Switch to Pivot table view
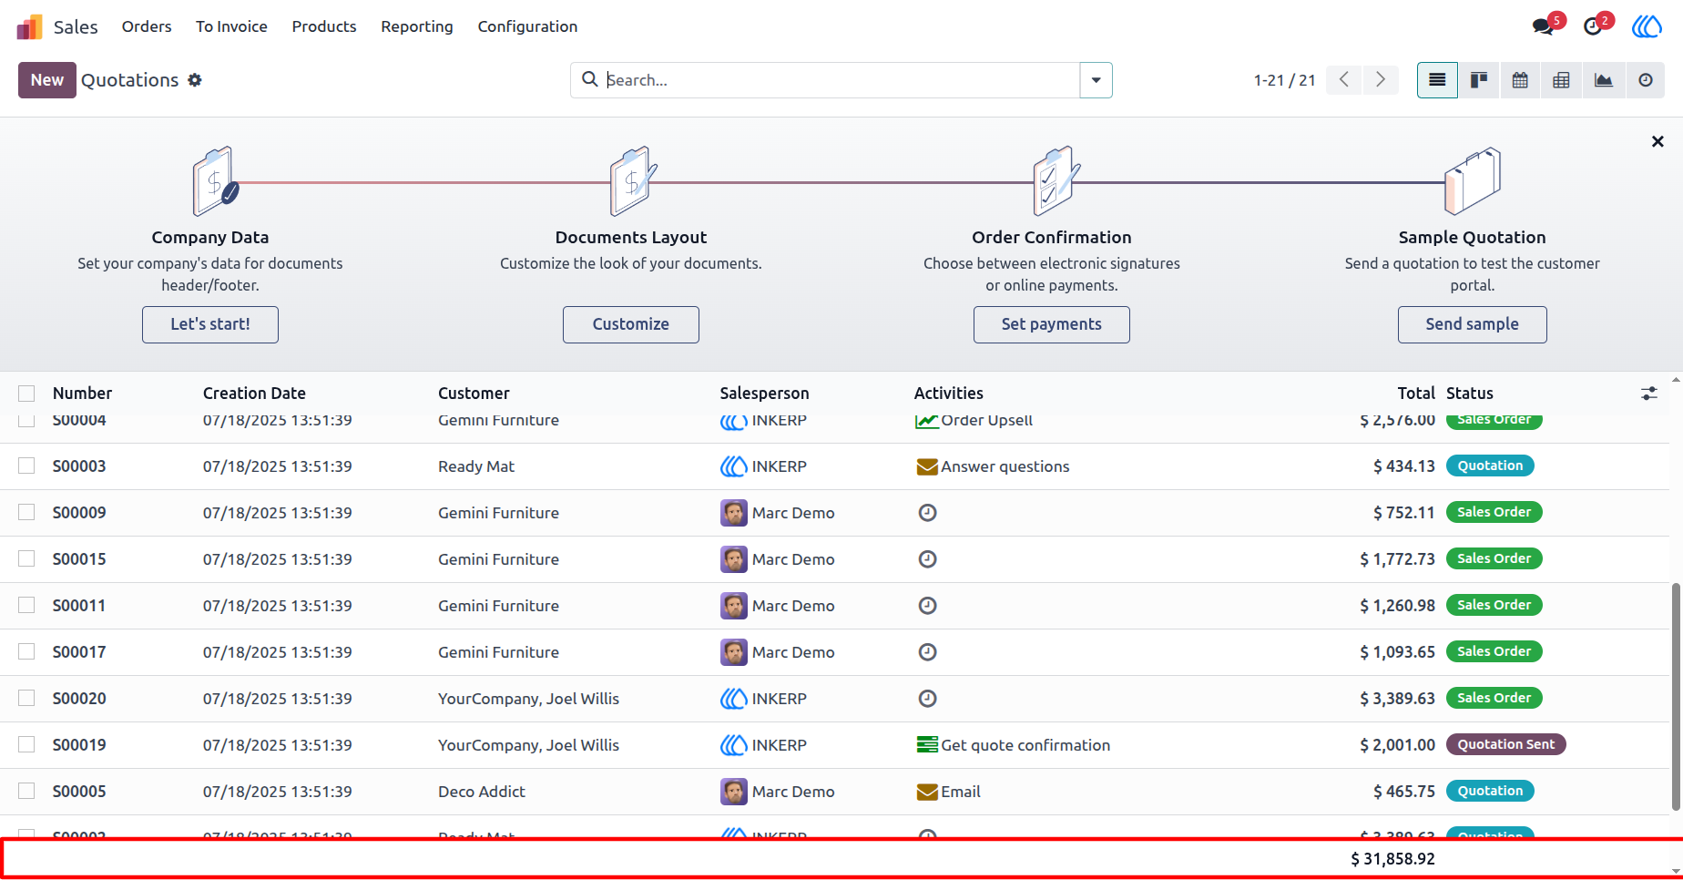 (1561, 80)
